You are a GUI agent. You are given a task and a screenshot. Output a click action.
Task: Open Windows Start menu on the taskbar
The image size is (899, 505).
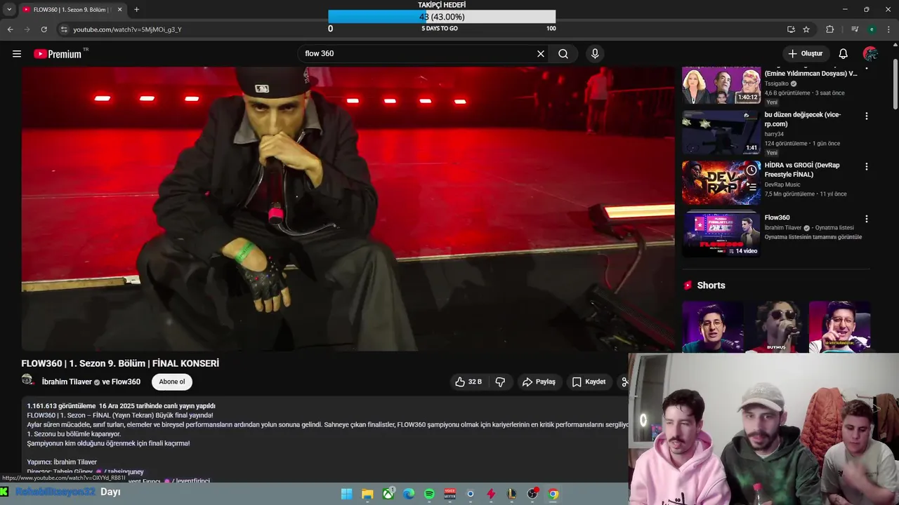pyautogui.click(x=346, y=494)
